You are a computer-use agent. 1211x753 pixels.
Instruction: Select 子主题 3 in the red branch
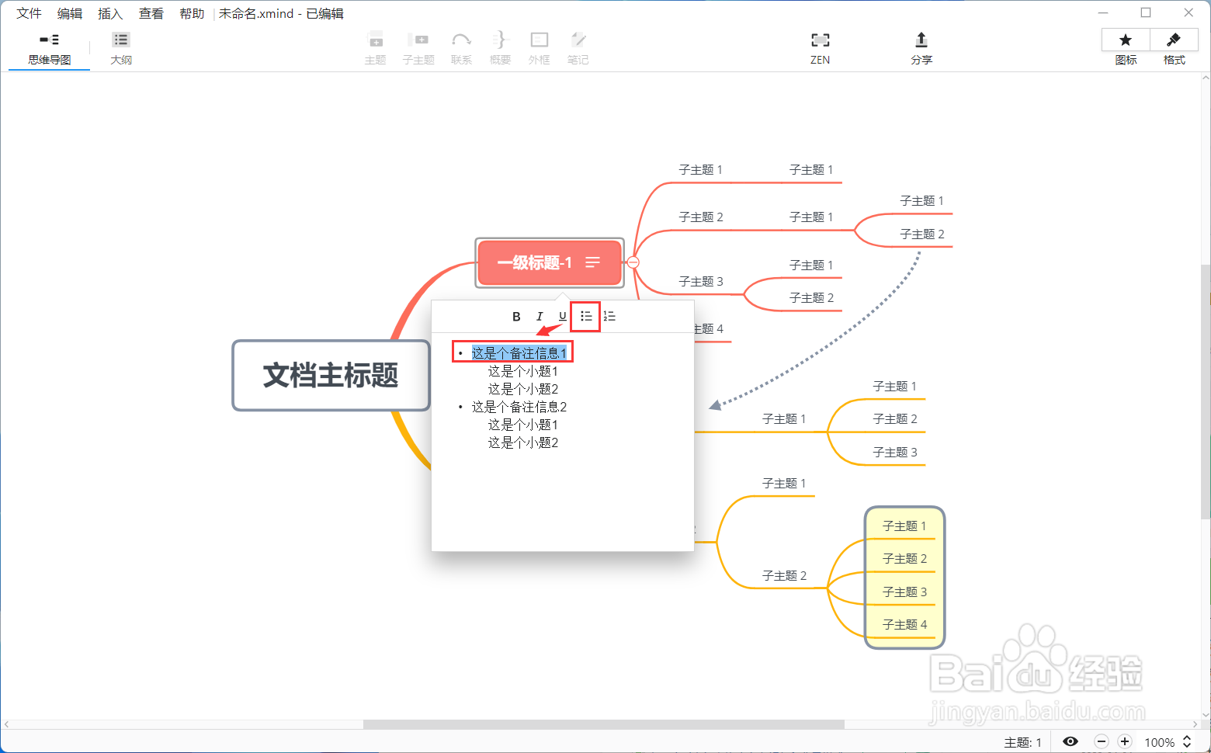[701, 281]
